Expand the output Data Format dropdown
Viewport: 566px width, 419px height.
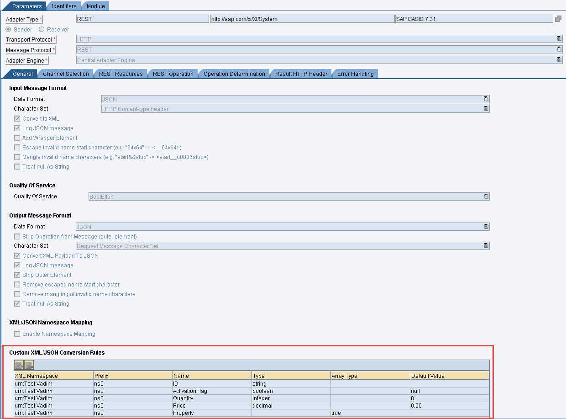pyautogui.click(x=486, y=226)
